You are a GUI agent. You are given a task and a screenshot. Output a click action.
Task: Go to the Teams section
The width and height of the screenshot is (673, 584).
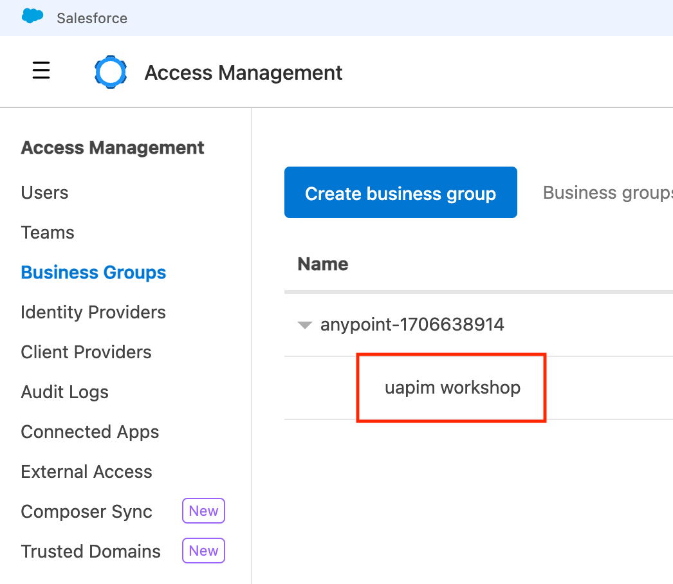point(48,233)
